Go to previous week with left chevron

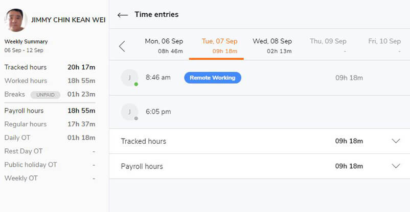pos(122,46)
